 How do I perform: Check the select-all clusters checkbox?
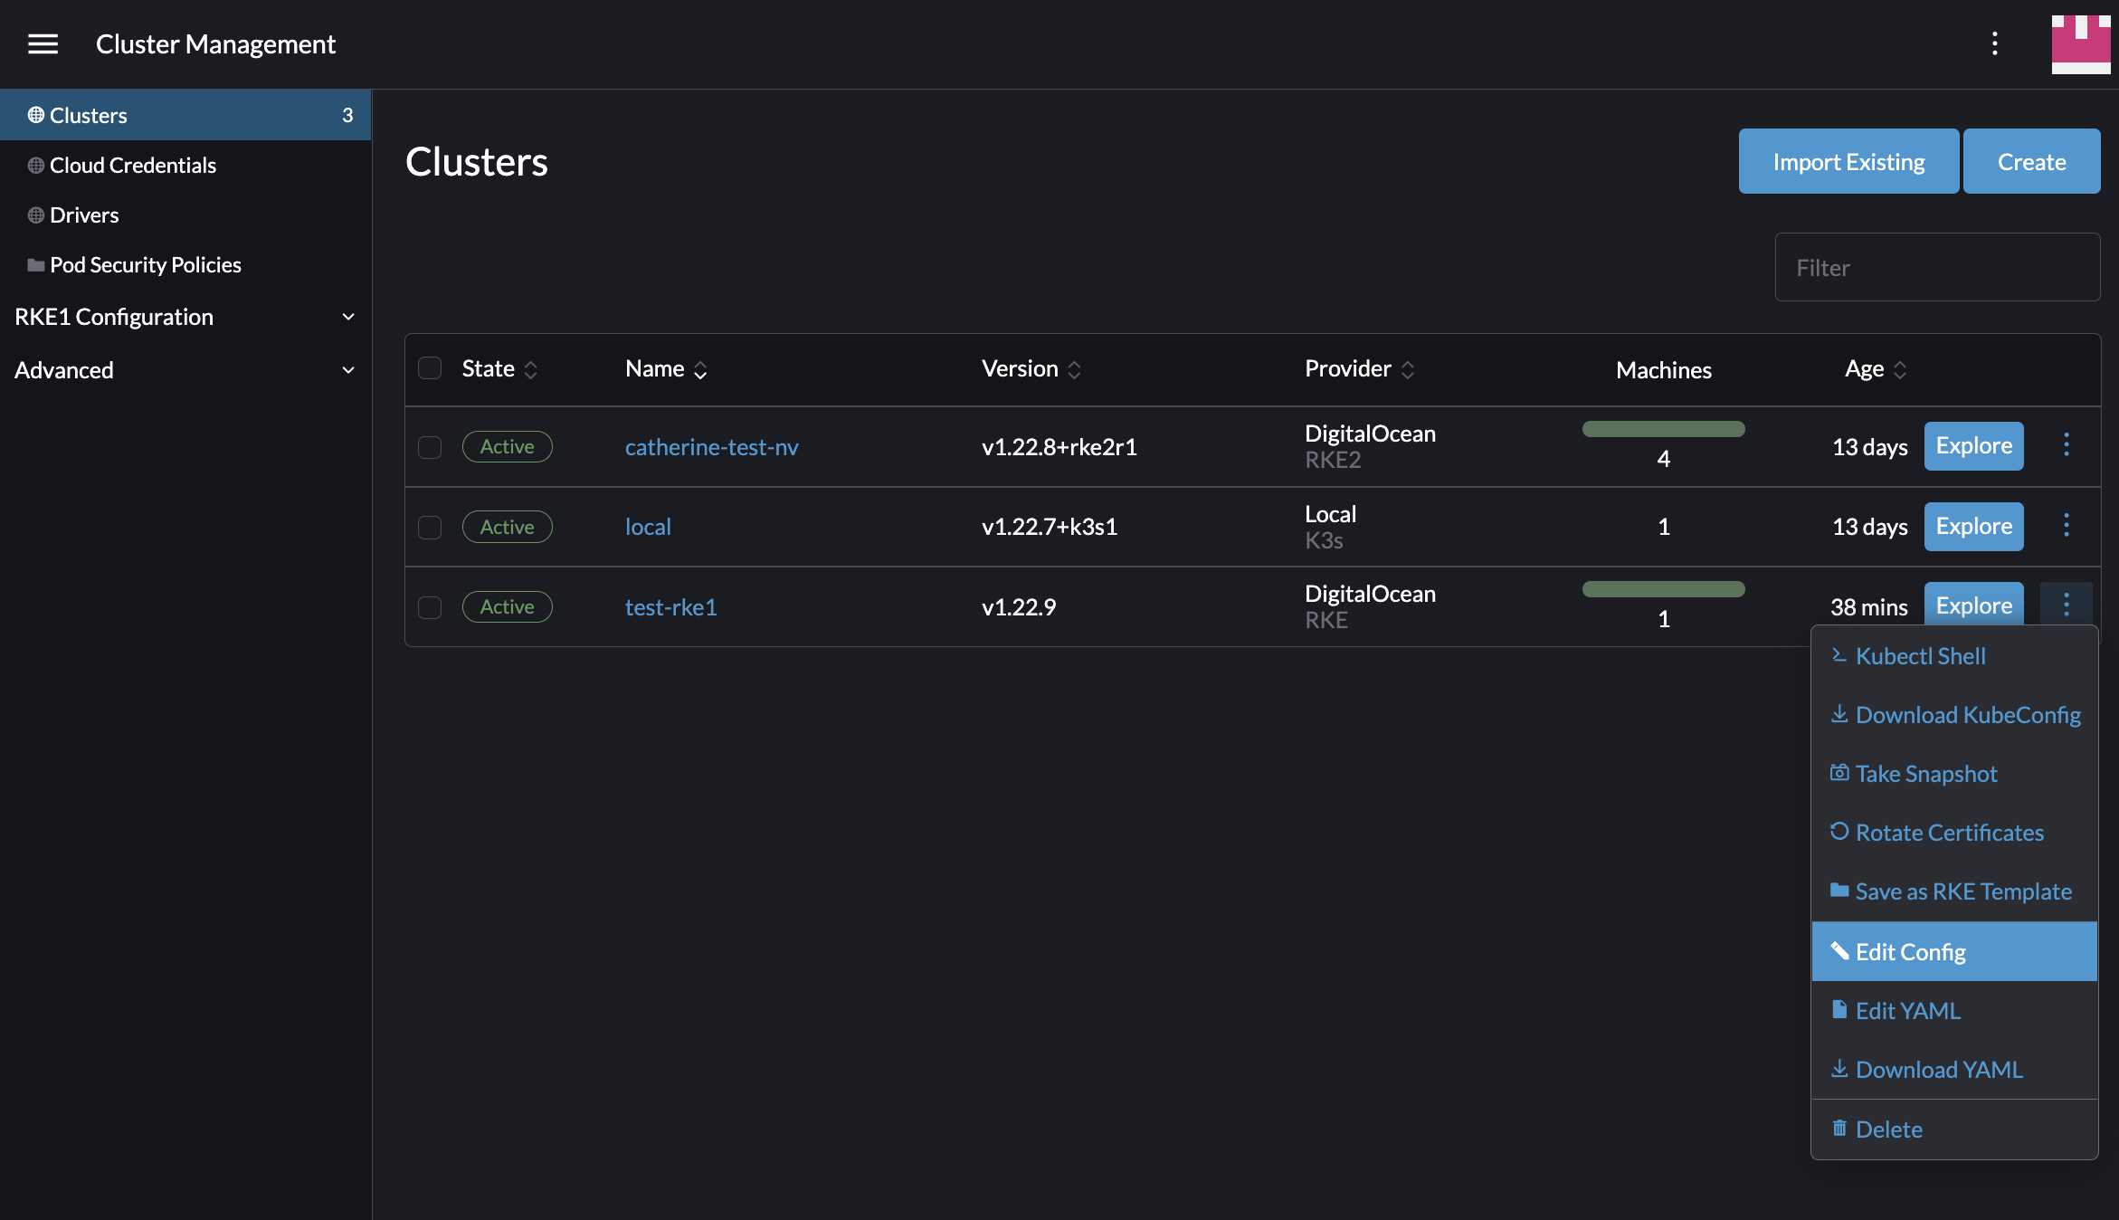[430, 368]
